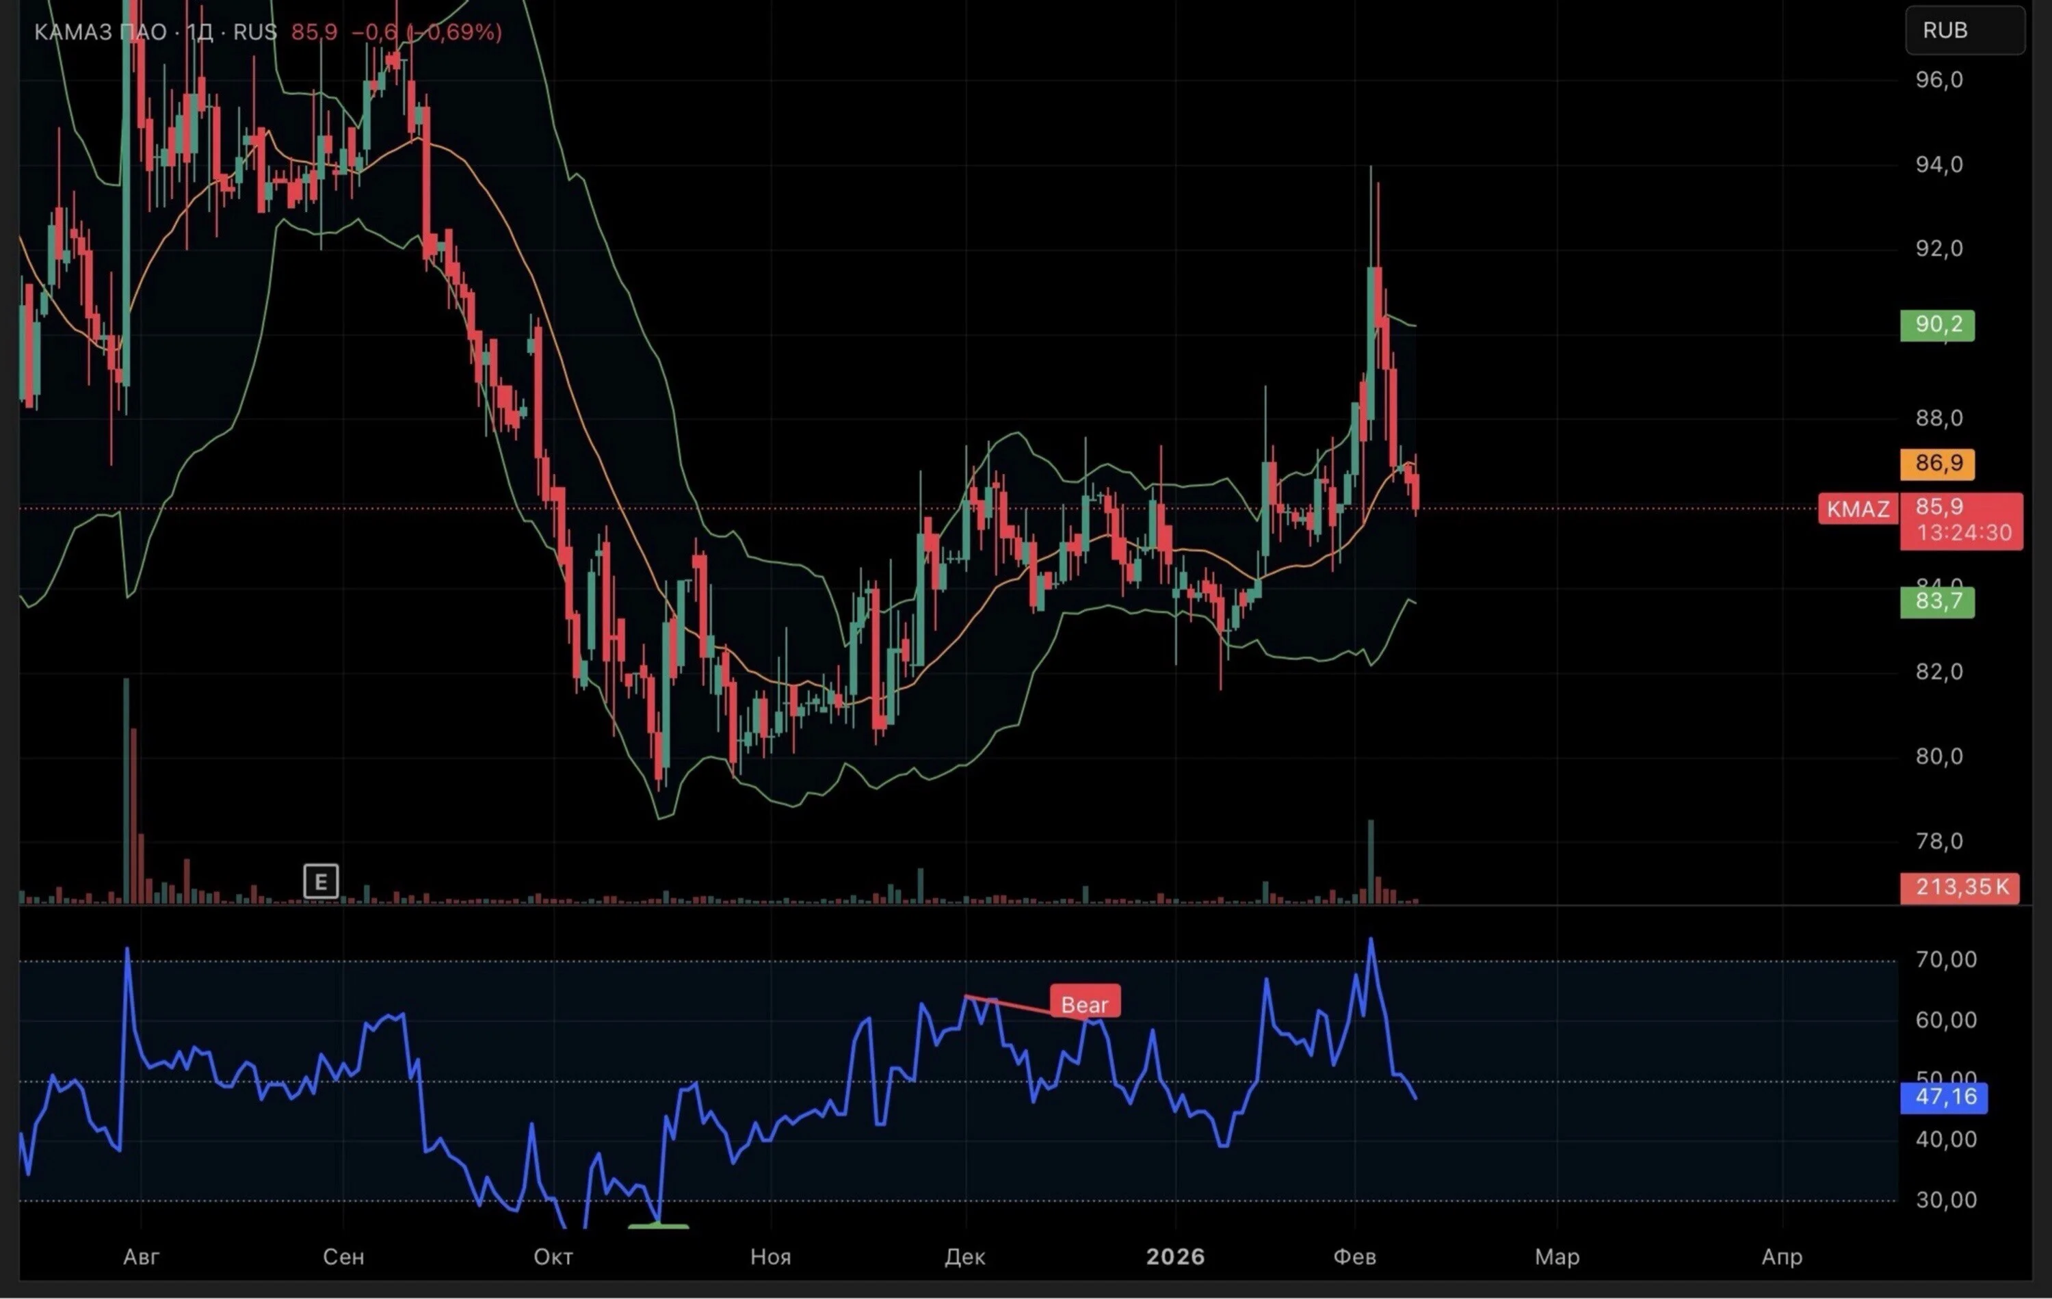Viewport: 2052px width, 1299px height.
Task: Click the Окт time axis label
Action: point(554,1257)
